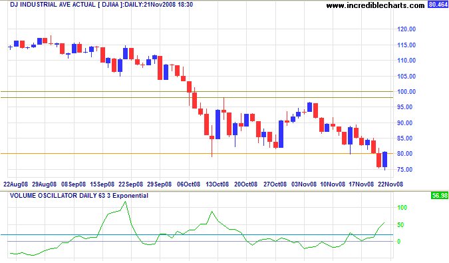Click the 15Sep08 date label
Screen dimensions: 449x263
click(102, 184)
